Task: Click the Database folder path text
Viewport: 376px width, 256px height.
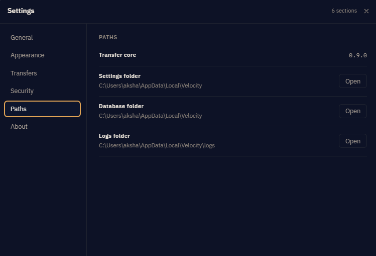Action: [x=151, y=116]
